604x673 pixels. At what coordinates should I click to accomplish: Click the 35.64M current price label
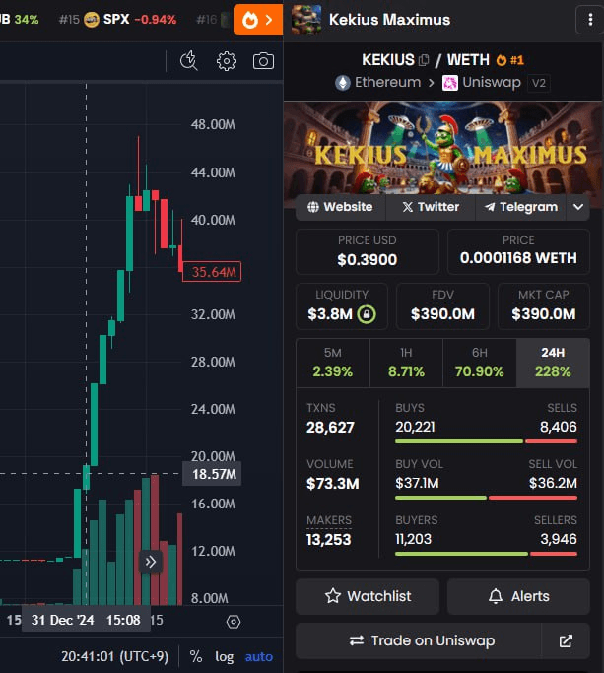[x=212, y=272]
